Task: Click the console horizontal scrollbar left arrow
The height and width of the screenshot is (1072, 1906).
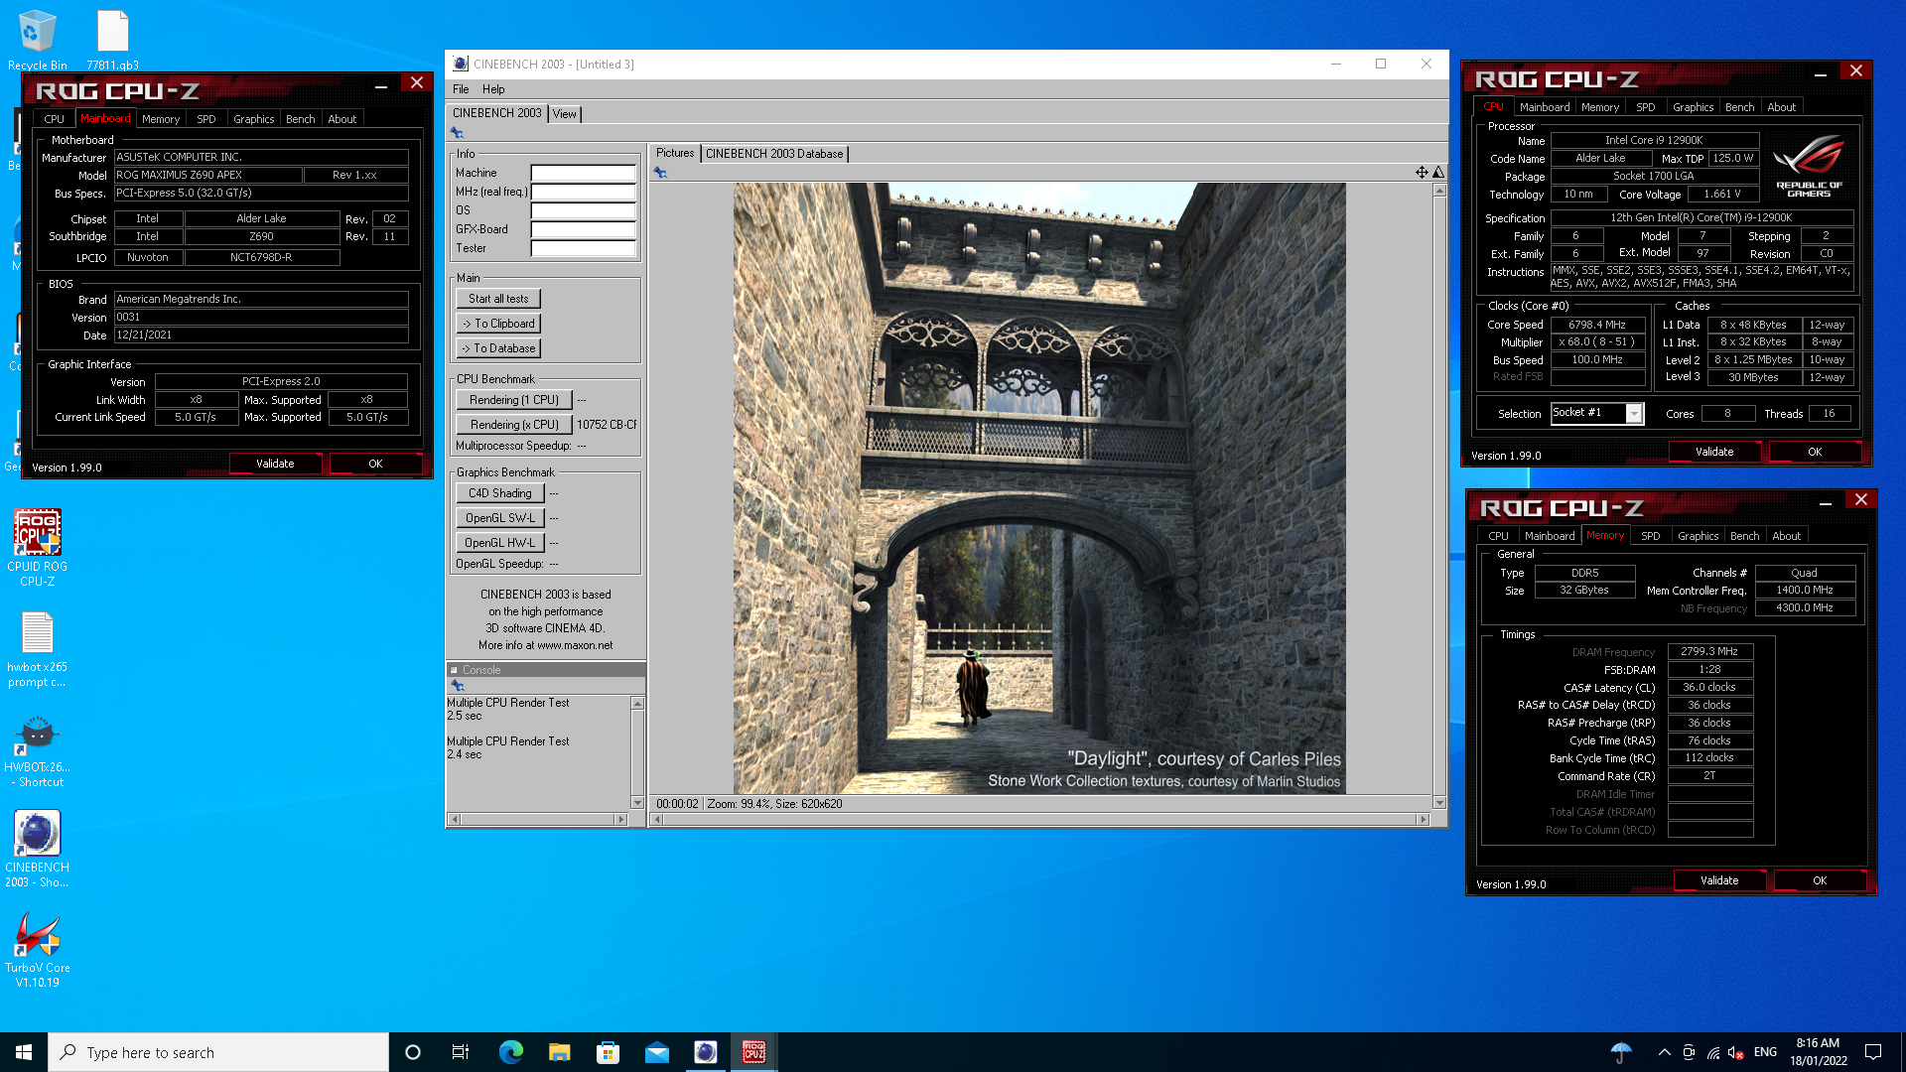Action: (x=455, y=820)
